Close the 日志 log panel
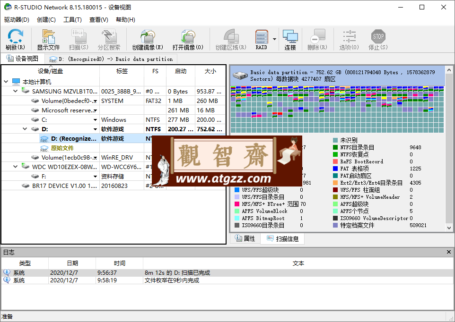The height and width of the screenshot is (322, 455). 449,252
